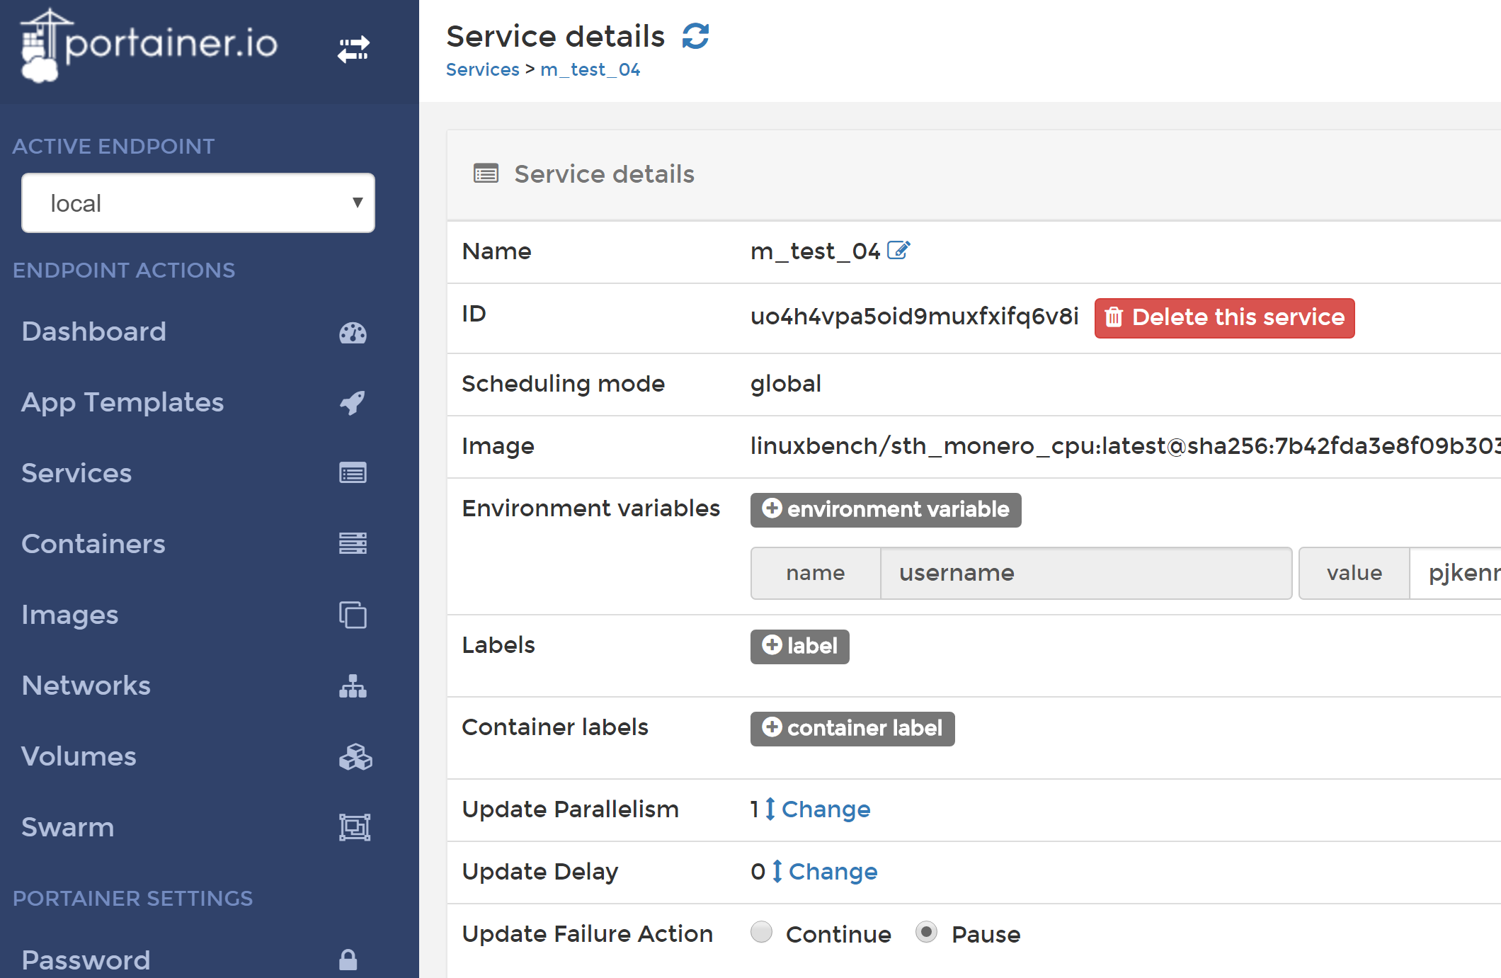Click the Networks sitemap icon
The width and height of the screenshot is (1501, 978).
[x=353, y=686]
